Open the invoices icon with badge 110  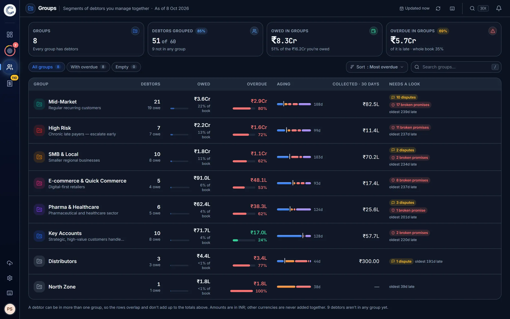[x=10, y=83]
